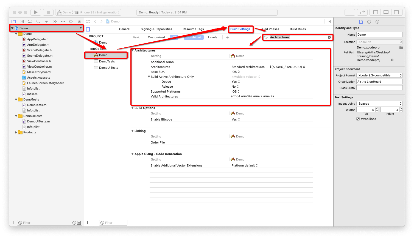Reveal Demo.xcodeproj location folder icon
This screenshot has width=414, height=238.
401,47
